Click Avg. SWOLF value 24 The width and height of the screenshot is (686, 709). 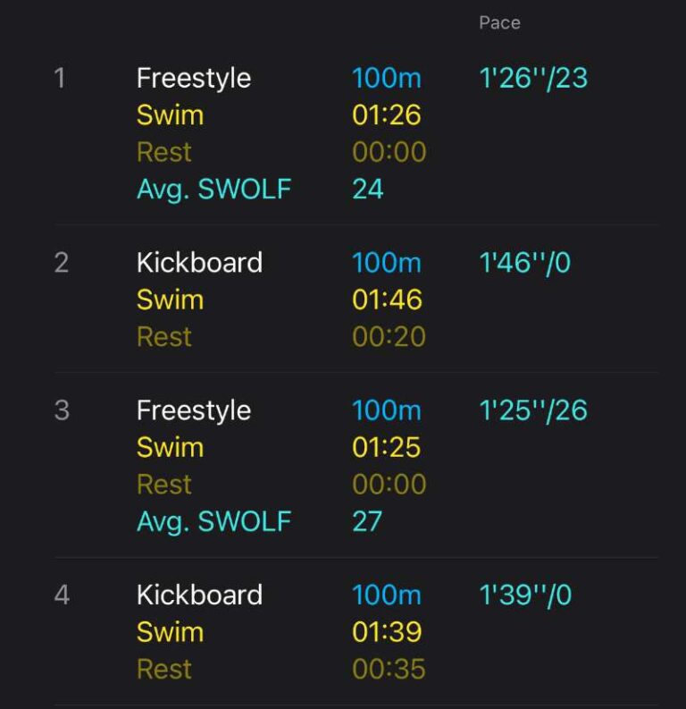[367, 190]
